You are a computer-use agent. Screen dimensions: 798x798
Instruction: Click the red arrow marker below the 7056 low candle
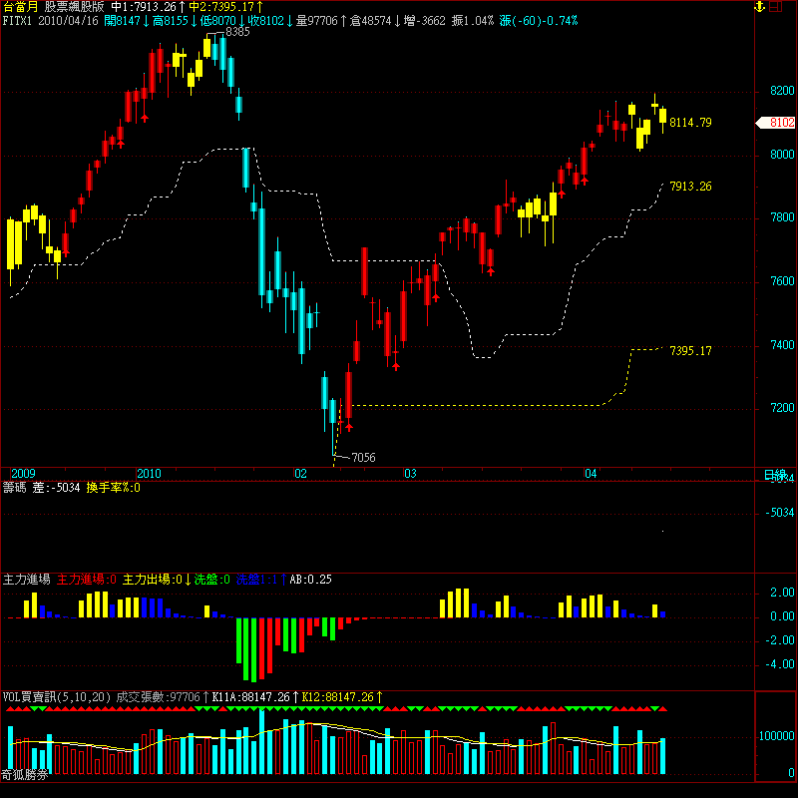coord(349,427)
